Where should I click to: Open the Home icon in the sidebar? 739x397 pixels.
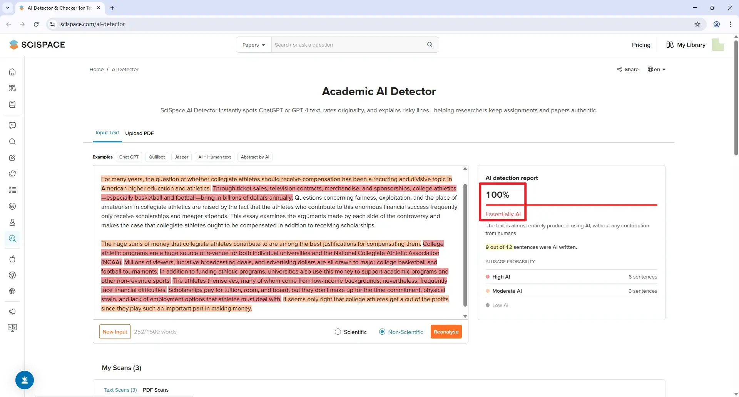(x=12, y=72)
